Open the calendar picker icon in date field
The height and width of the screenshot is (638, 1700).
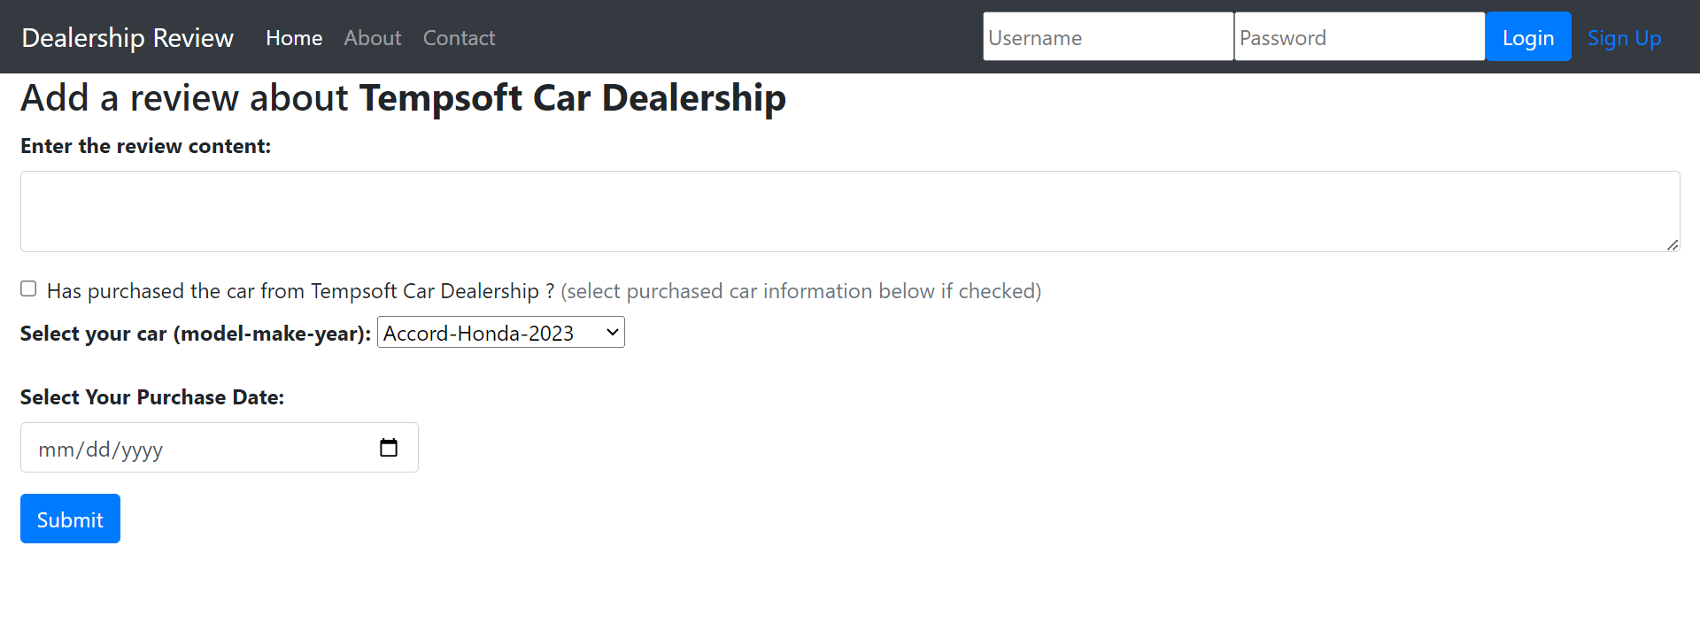pos(389,448)
